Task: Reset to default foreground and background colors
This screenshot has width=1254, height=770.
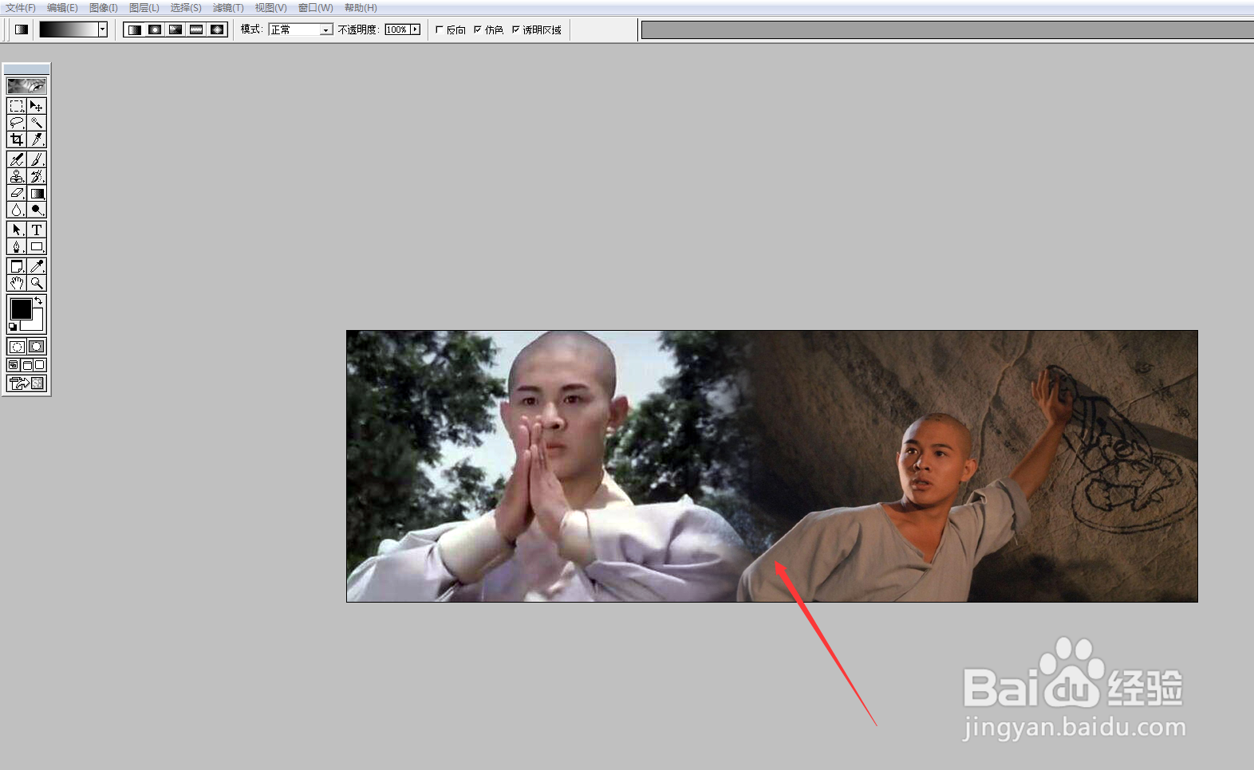Action: 13,327
